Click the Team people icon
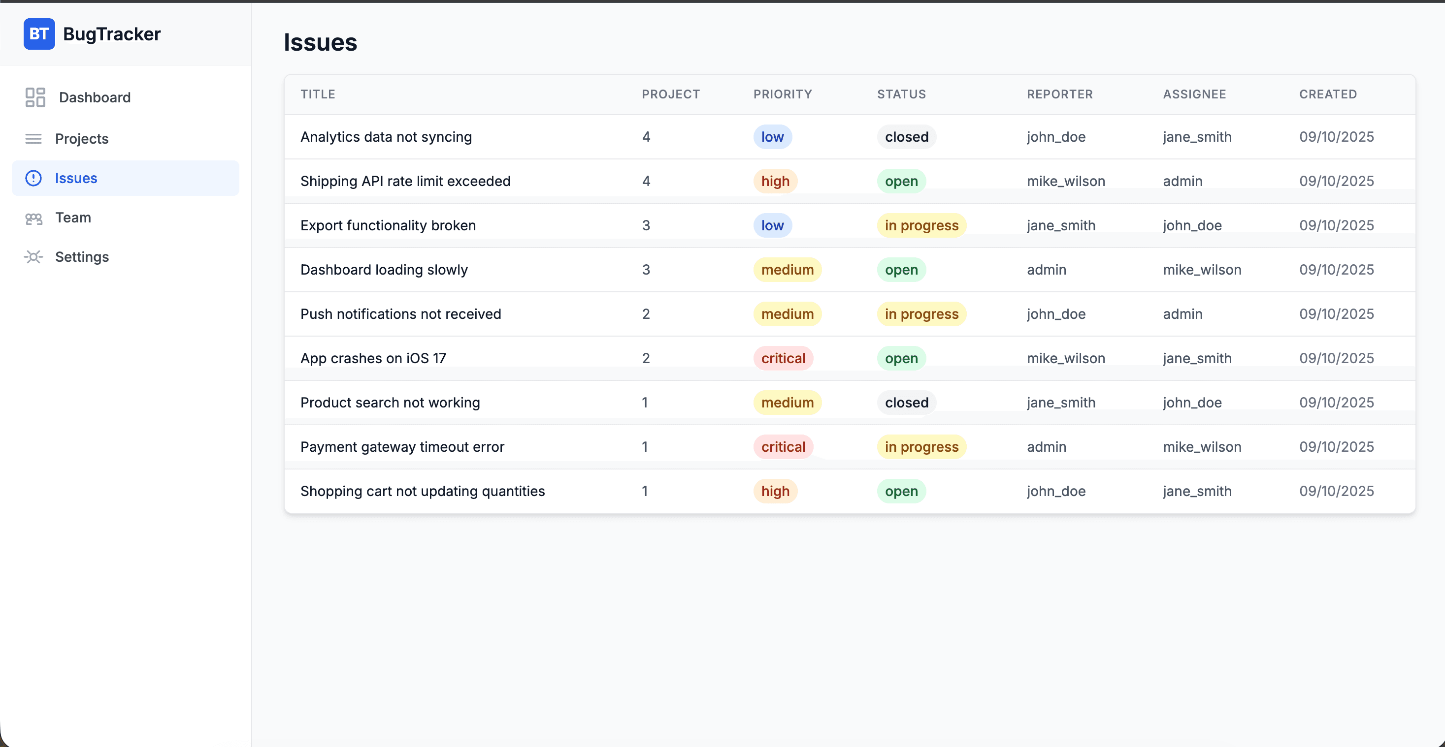 pyautogui.click(x=33, y=218)
